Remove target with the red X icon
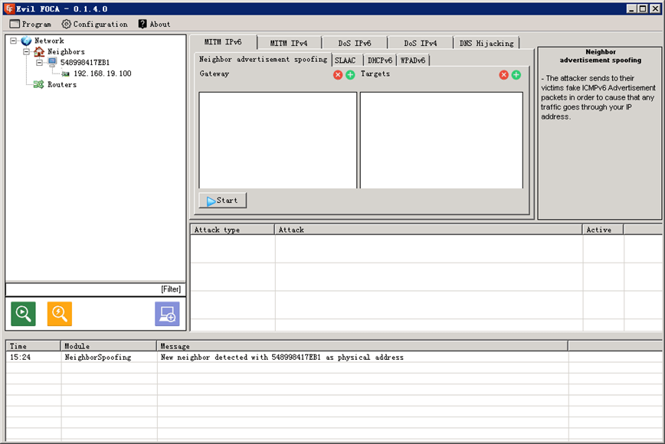Screen dimensions: 665x444 (x=504, y=75)
